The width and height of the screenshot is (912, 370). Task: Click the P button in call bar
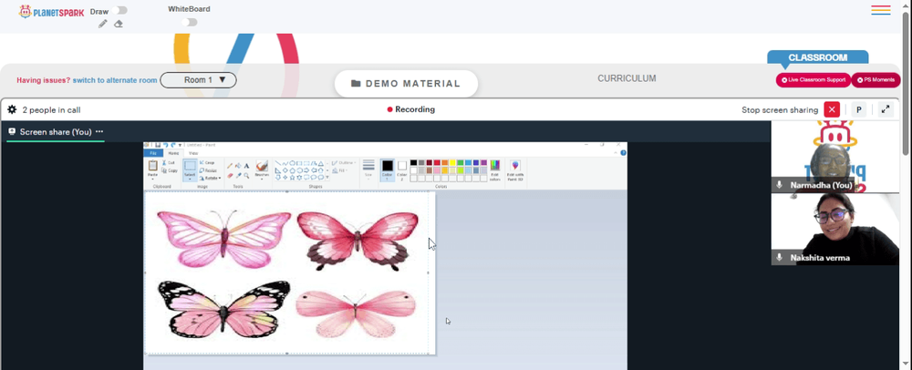click(x=858, y=109)
